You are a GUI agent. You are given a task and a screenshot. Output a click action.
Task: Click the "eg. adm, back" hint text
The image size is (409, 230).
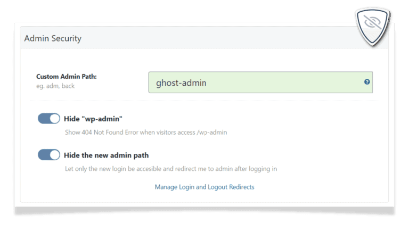tap(55, 86)
